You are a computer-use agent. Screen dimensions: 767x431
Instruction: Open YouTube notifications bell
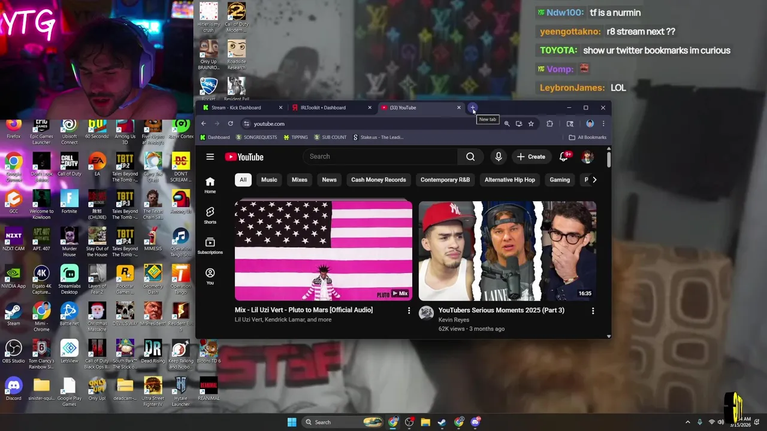point(564,157)
